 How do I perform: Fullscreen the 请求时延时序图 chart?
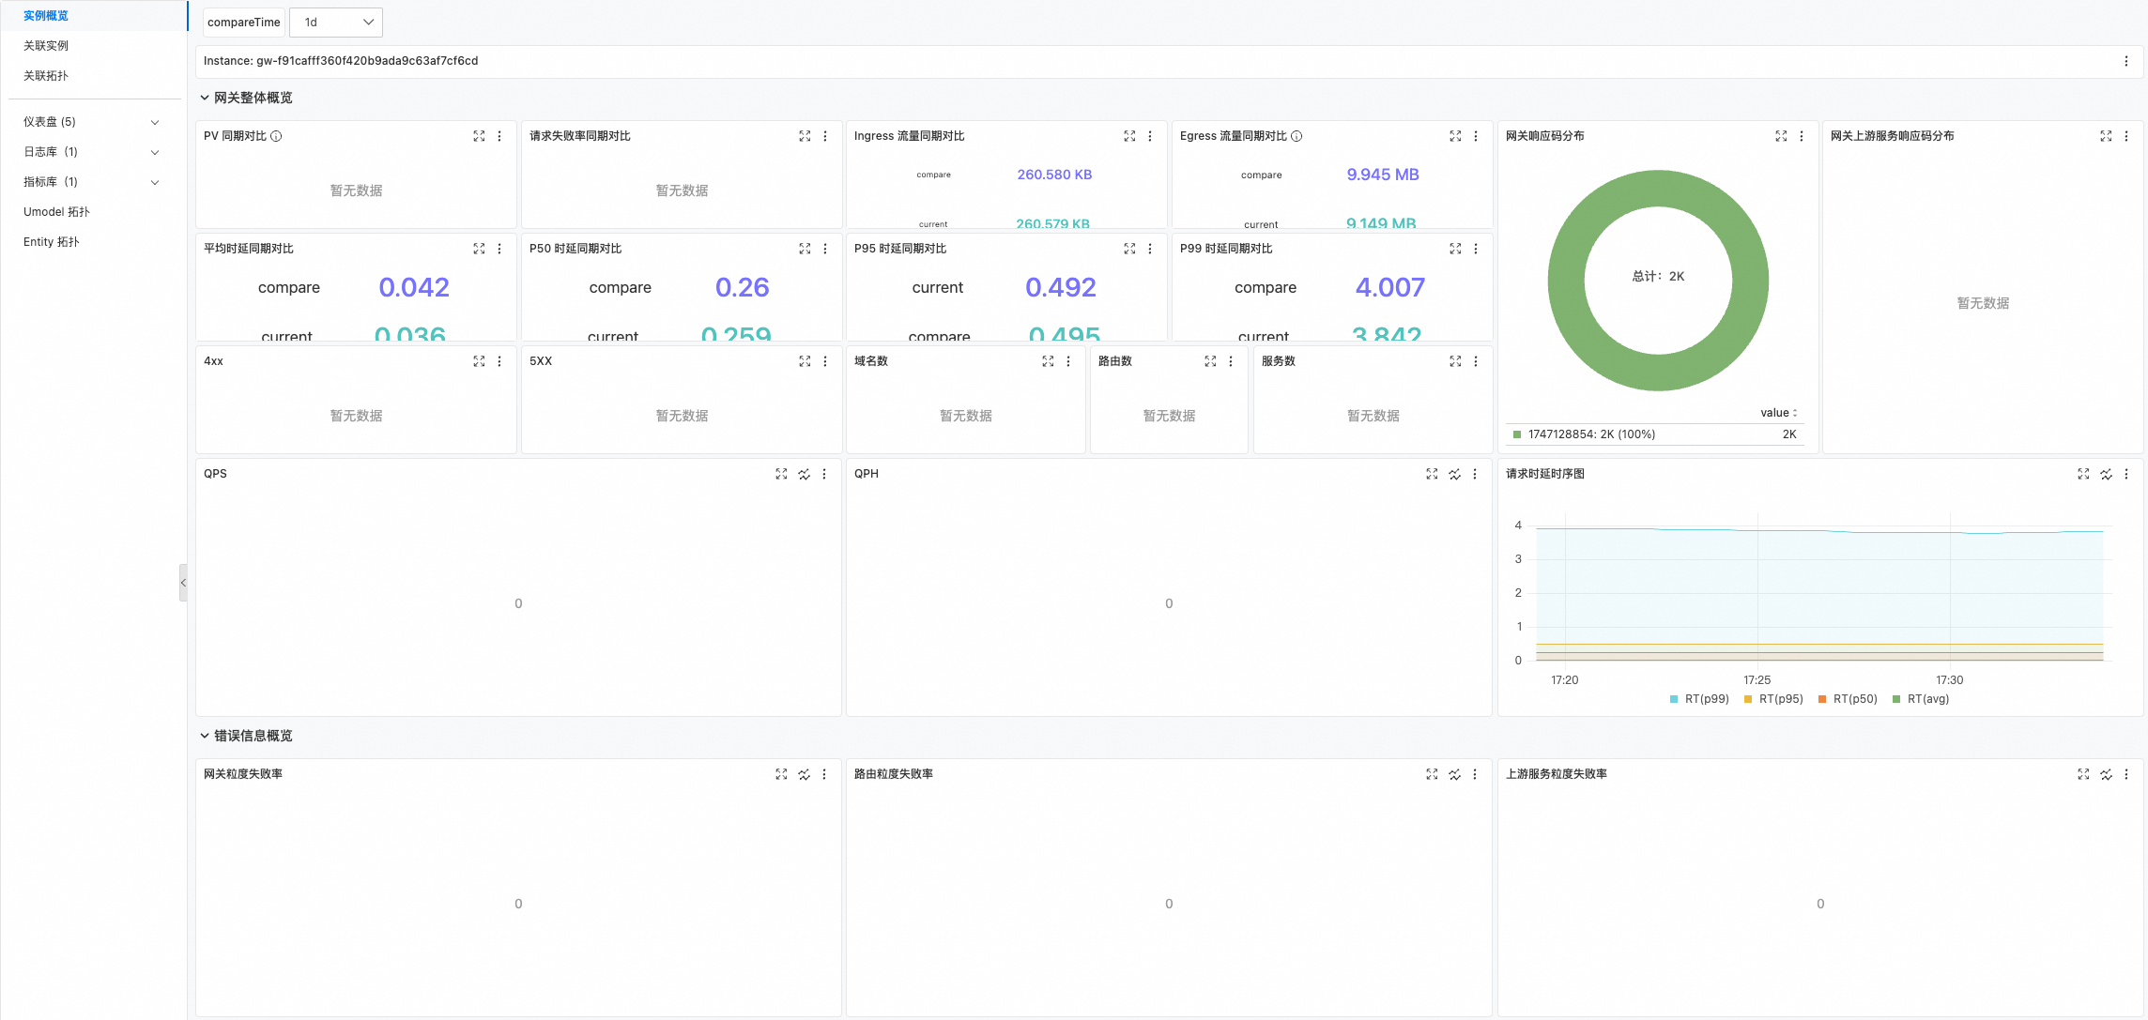click(x=2083, y=474)
